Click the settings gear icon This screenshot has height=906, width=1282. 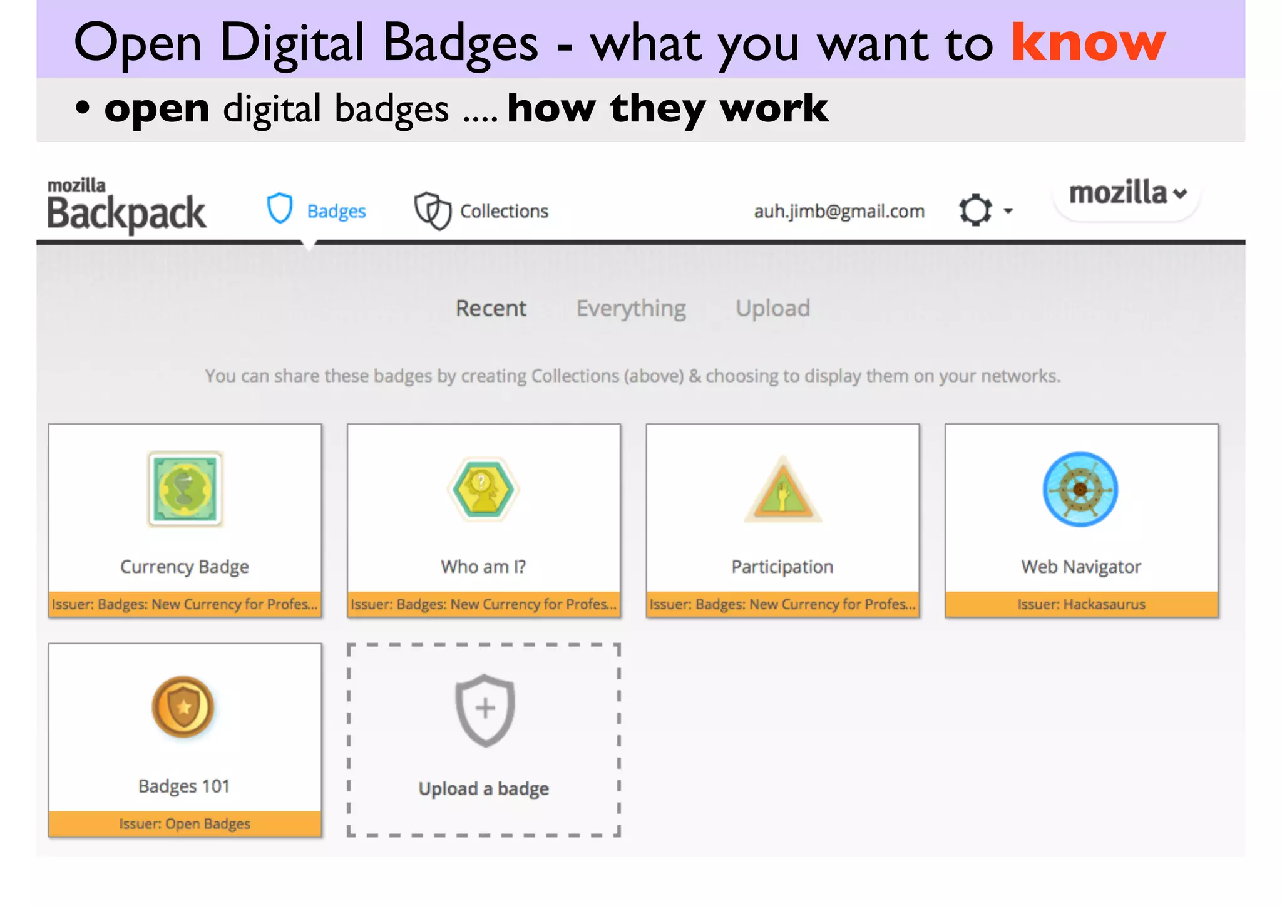coord(975,210)
